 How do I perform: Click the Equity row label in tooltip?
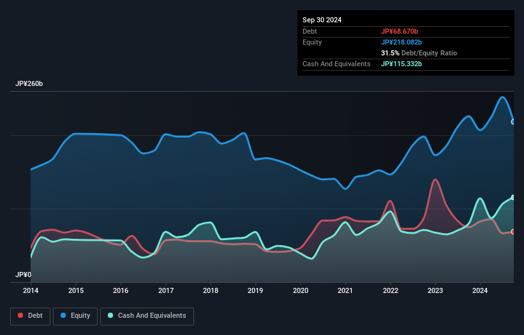click(x=312, y=42)
